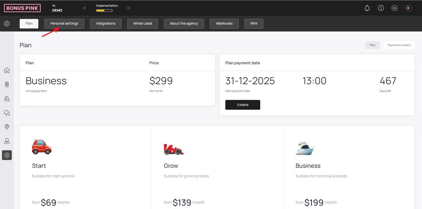This screenshot has width=422, height=209.
Task: View Payments history
Action: [x=399, y=45]
